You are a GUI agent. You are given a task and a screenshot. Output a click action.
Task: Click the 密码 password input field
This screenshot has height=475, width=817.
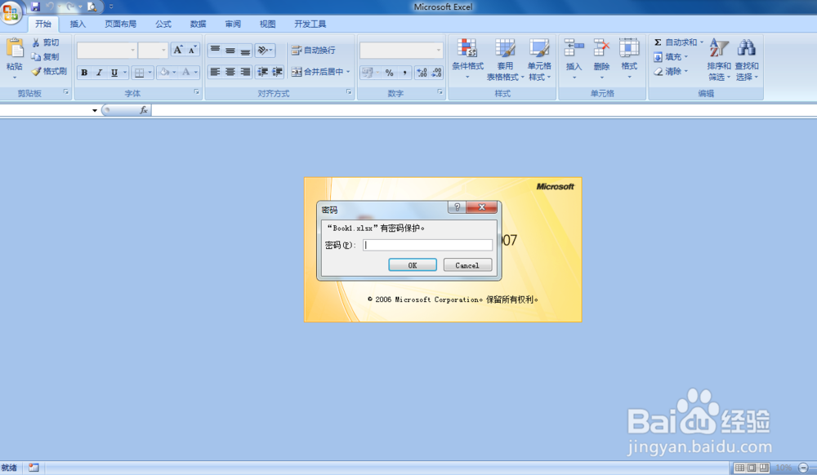[428, 245]
